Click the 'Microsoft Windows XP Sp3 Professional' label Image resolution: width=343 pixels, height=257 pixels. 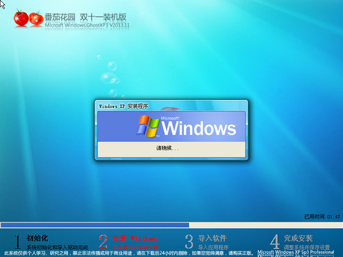coord(296,253)
